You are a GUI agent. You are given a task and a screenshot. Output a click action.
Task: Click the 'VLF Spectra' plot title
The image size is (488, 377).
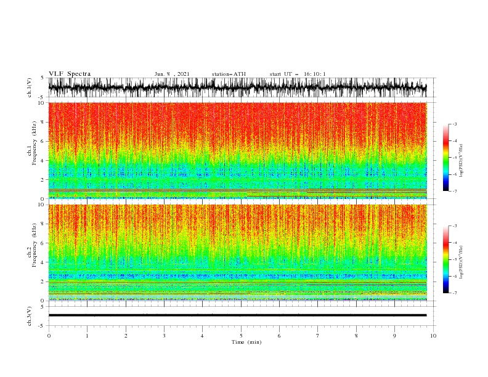click(70, 74)
